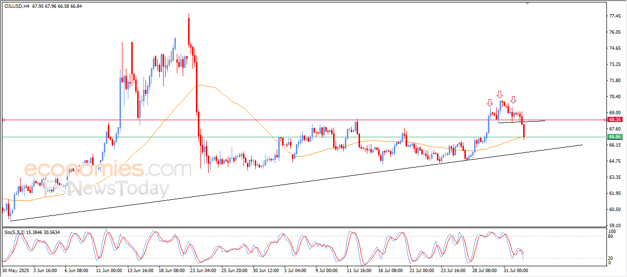
Task: Click the OILUSD,H4 symbol header text
Action: (17, 6)
